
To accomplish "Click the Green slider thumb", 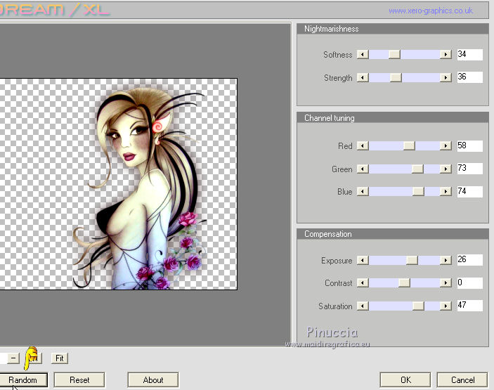I will [418, 169].
